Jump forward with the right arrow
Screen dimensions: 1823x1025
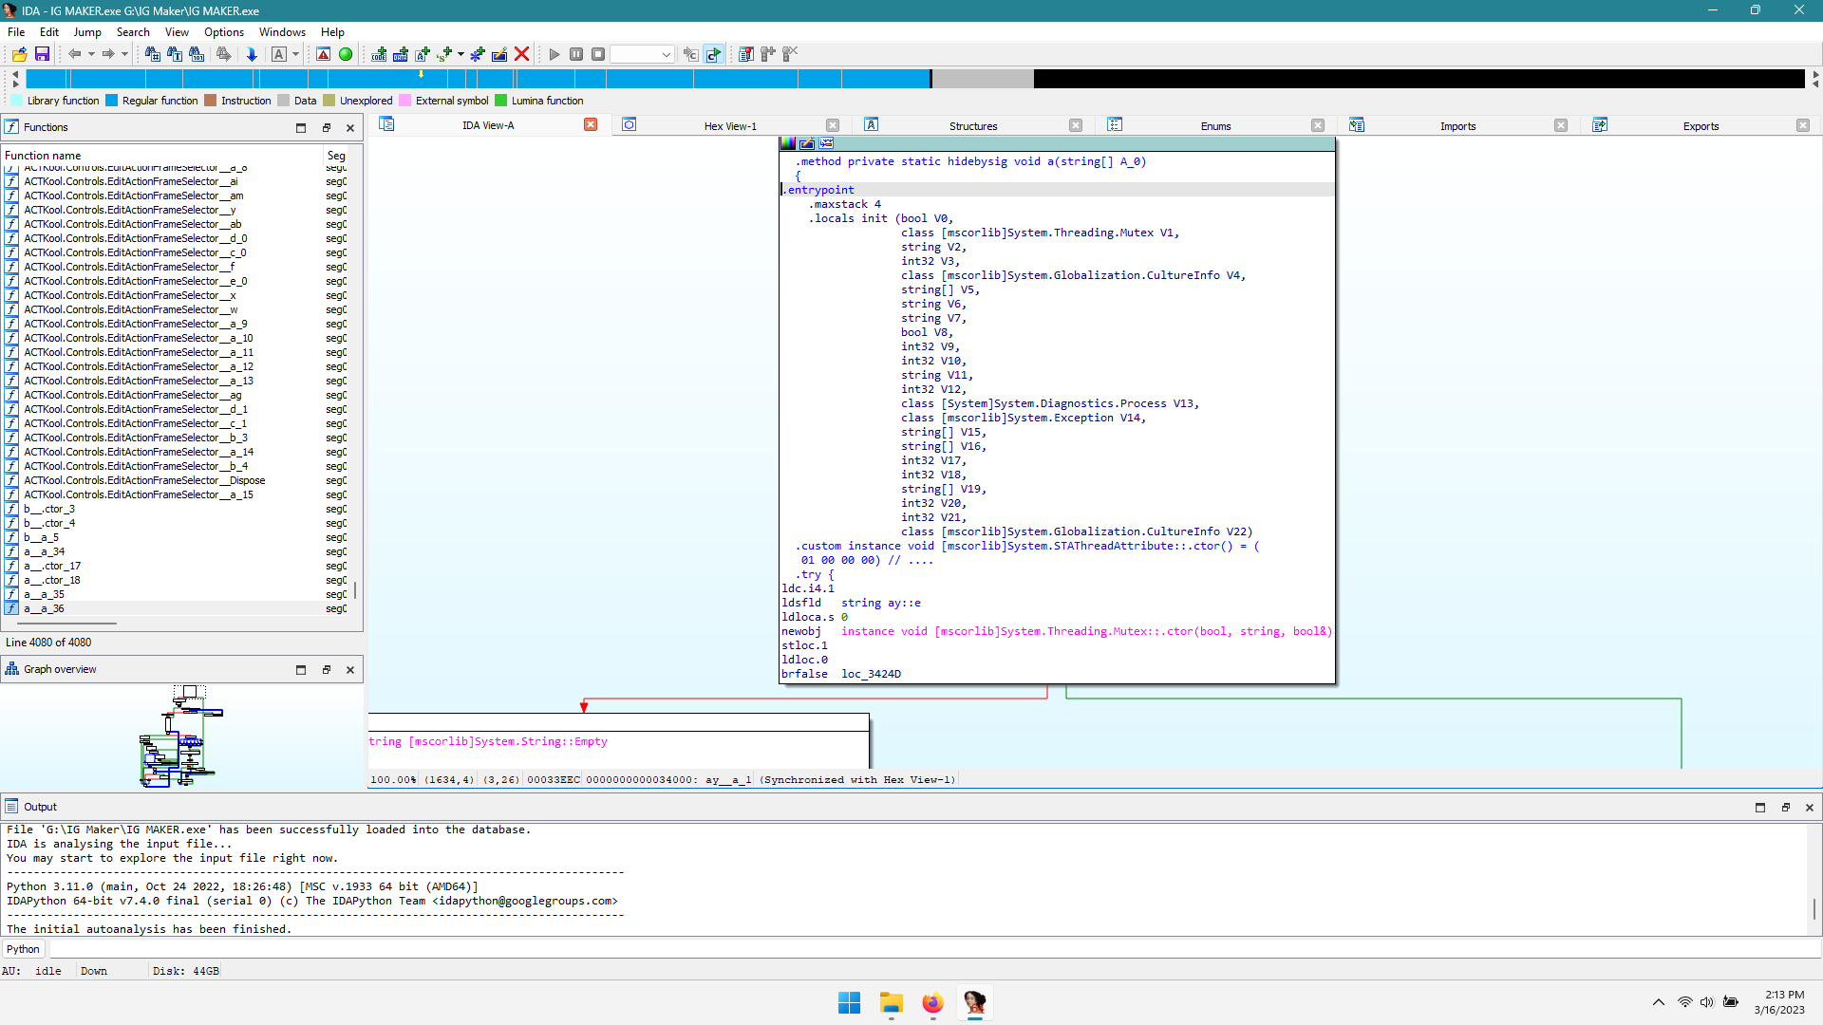108,54
